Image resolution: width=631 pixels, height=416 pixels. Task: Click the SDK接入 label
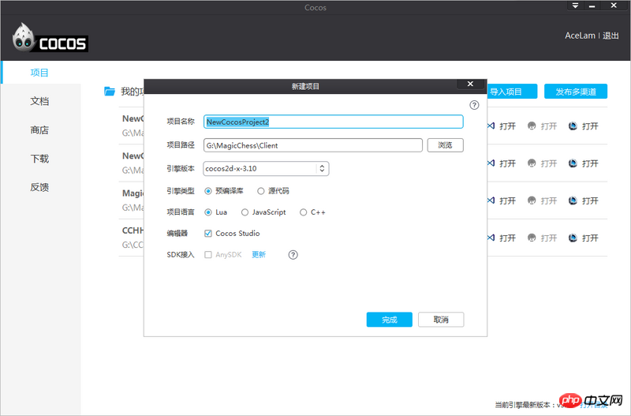click(x=181, y=254)
